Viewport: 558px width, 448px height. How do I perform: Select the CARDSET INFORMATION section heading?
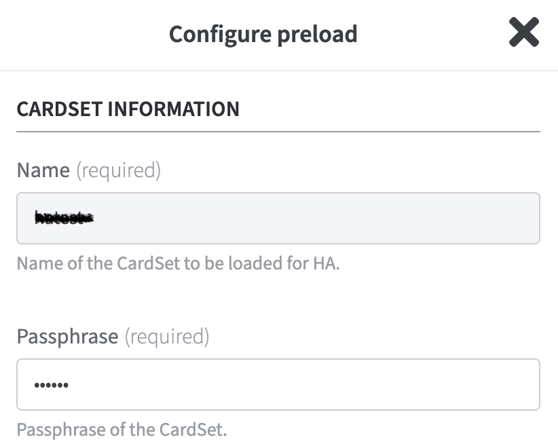[x=128, y=109]
